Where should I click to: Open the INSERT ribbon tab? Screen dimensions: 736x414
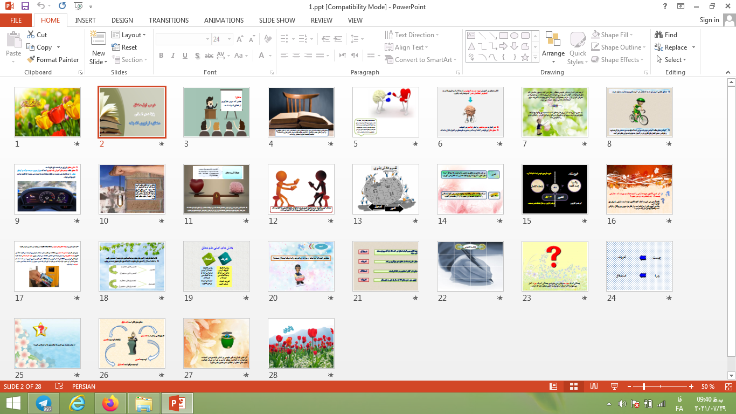point(85,20)
